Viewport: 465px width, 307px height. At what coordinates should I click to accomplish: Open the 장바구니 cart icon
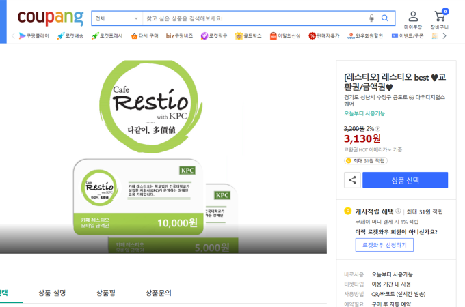[x=440, y=20]
